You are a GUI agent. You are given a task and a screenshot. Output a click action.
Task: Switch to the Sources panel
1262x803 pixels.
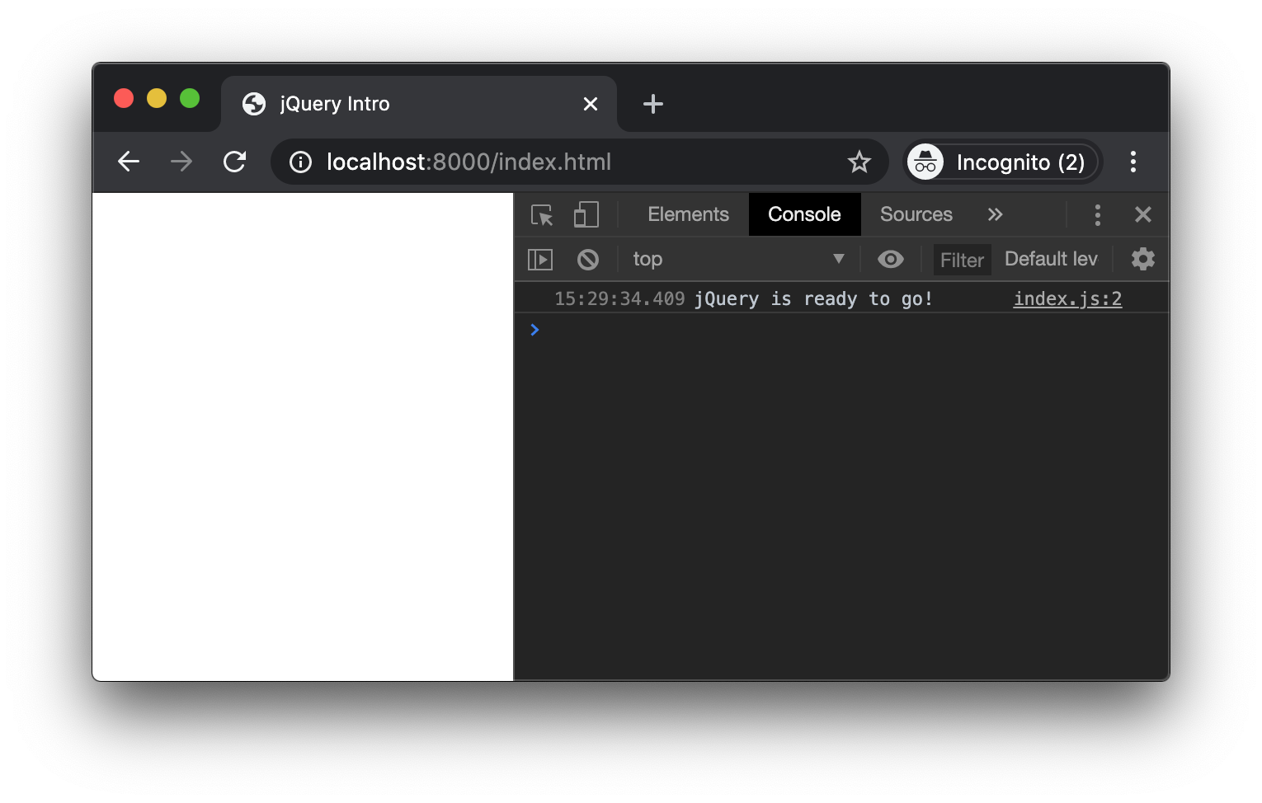916,214
